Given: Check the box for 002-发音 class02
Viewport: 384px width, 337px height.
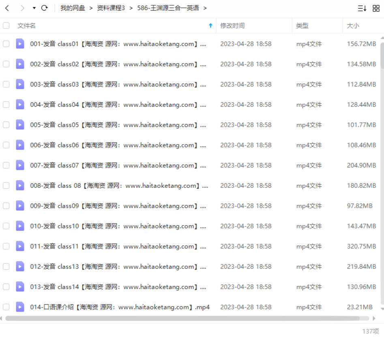Looking at the screenshot, I should (x=6, y=64).
